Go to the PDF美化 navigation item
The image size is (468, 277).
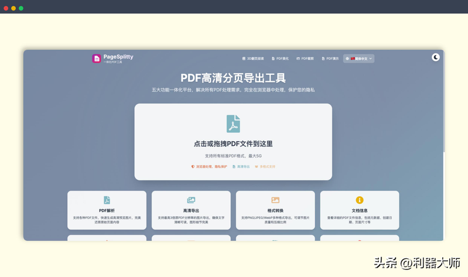[280, 59]
